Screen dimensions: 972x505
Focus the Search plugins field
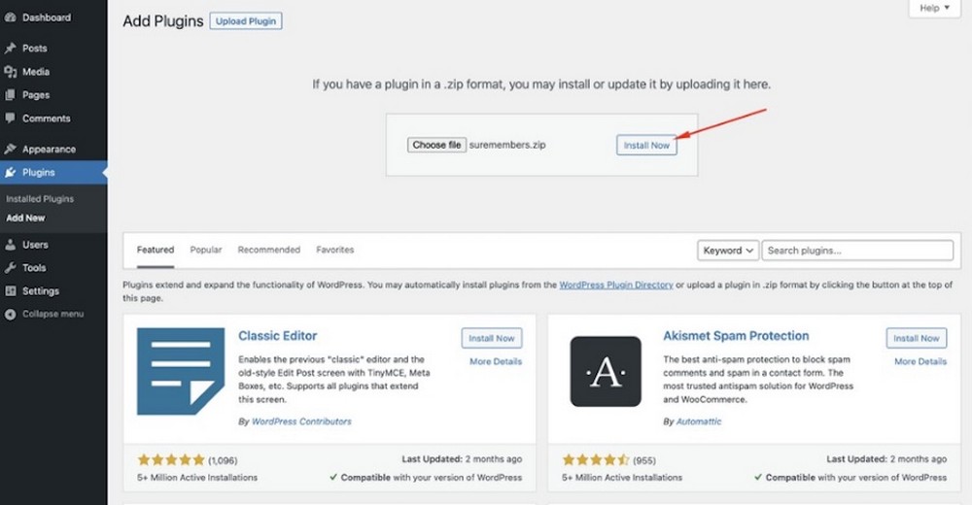click(857, 251)
